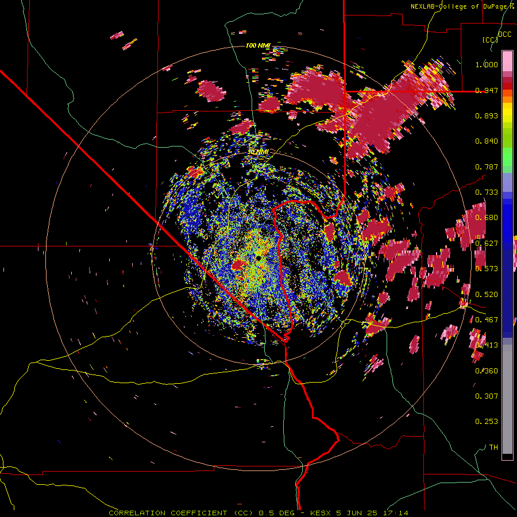Image resolution: width=517 pixels, height=517 pixels.
Task: Select the 0.947 color scale value
Action: click(487, 90)
